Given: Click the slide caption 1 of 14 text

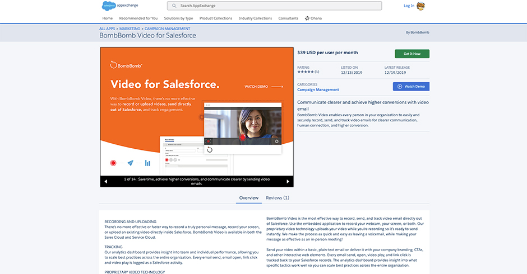Looking at the screenshot, I should coord(197,181).
